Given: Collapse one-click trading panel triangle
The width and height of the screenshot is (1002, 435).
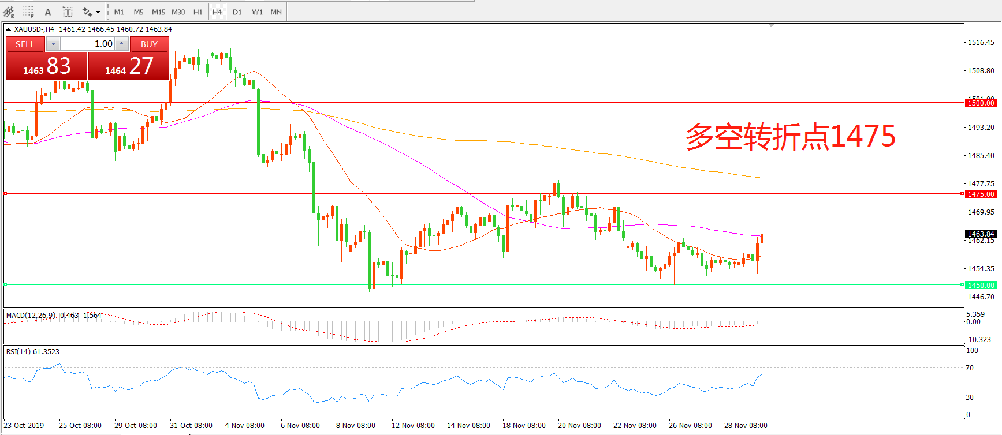Looking at the screenshot, I should click(x=9, y=29).
